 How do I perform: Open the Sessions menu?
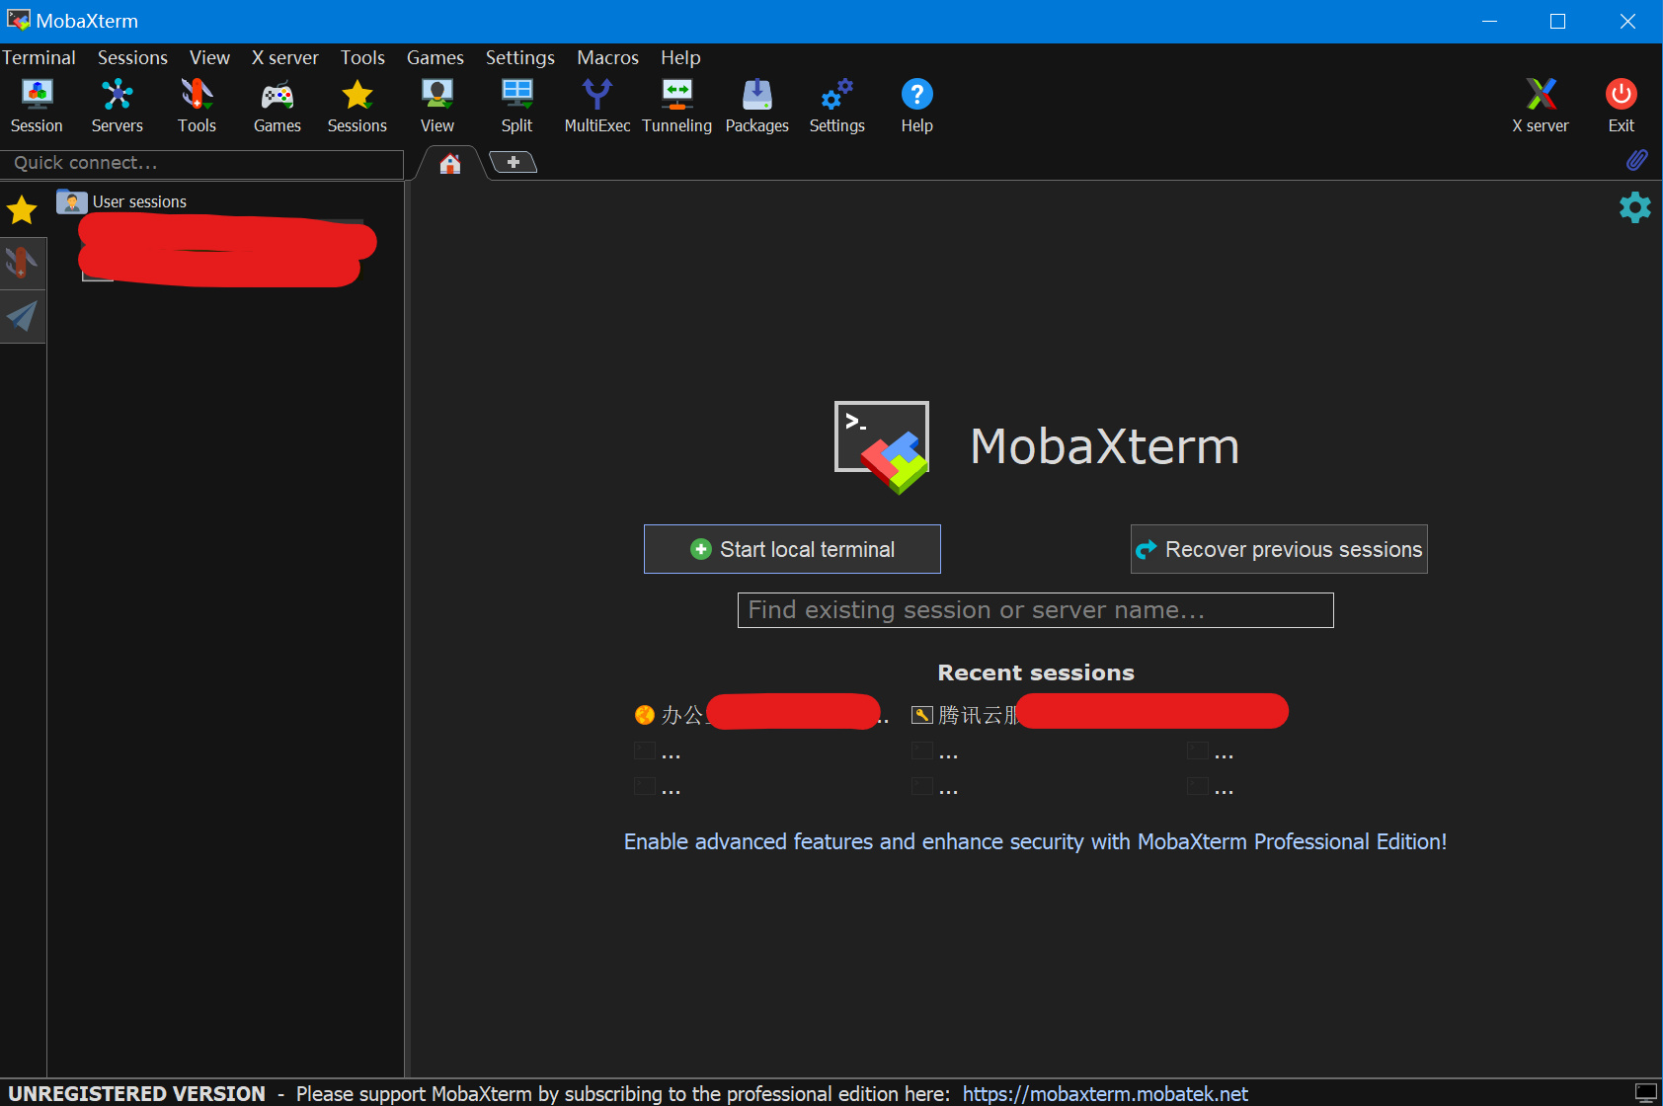[132, 57]
